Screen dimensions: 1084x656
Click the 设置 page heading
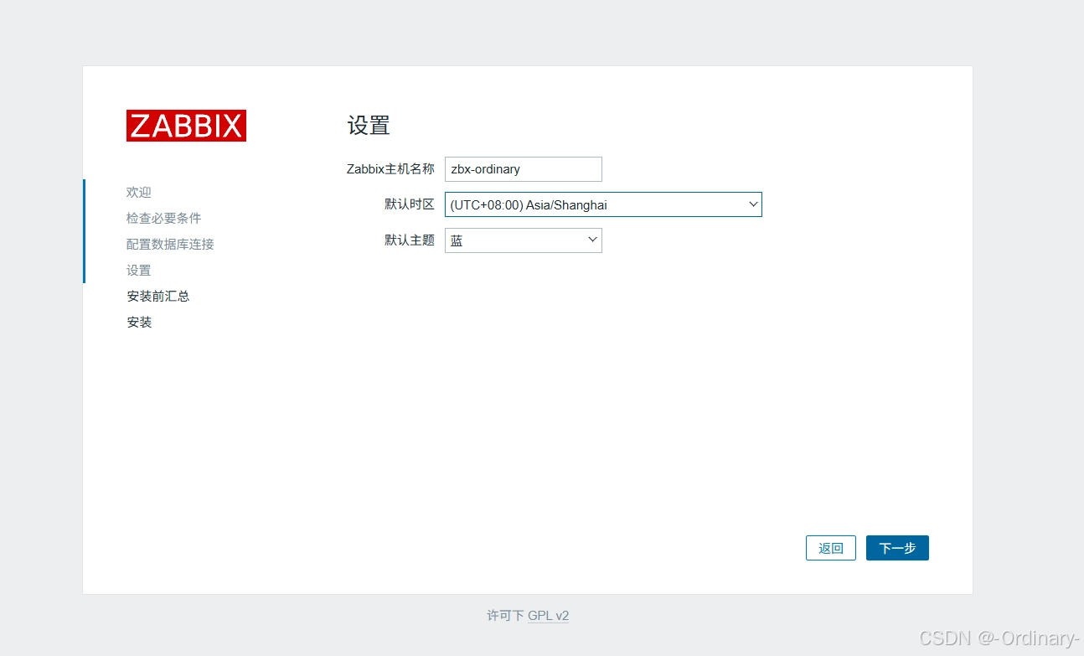[369, 126]
